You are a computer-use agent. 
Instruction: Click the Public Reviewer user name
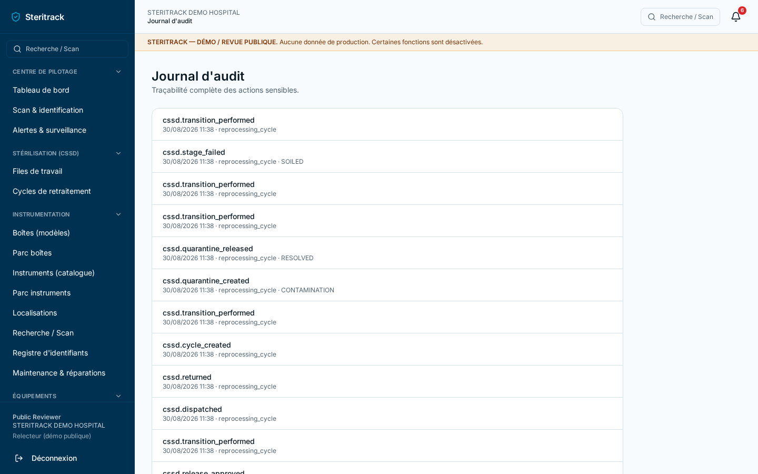[37, 417]
